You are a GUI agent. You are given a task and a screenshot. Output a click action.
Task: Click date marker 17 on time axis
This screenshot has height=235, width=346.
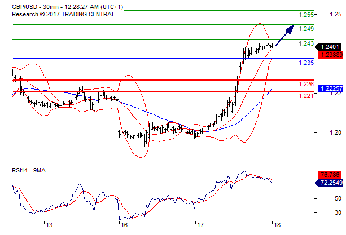[x=200, y=225]
